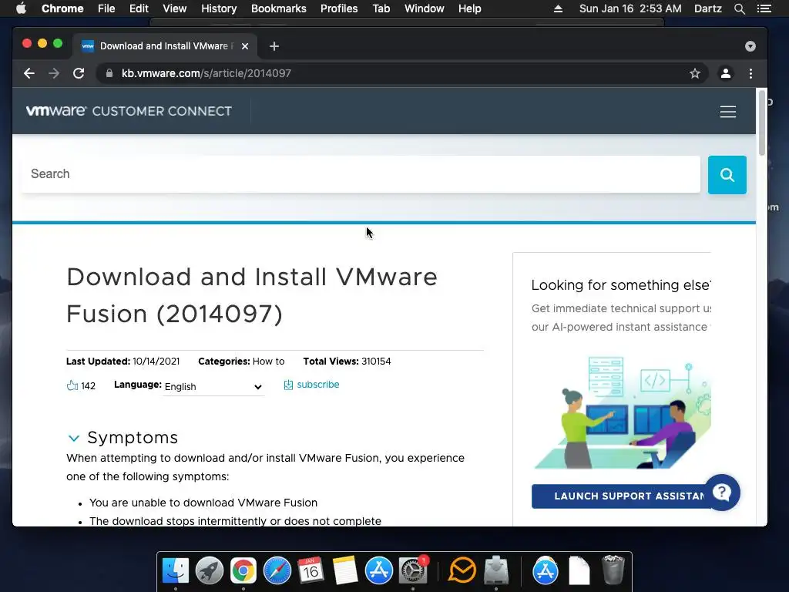Open the Bookmarks menu
Image resolution: width=789 pixels, height=592 pixels.
(279, 8)
